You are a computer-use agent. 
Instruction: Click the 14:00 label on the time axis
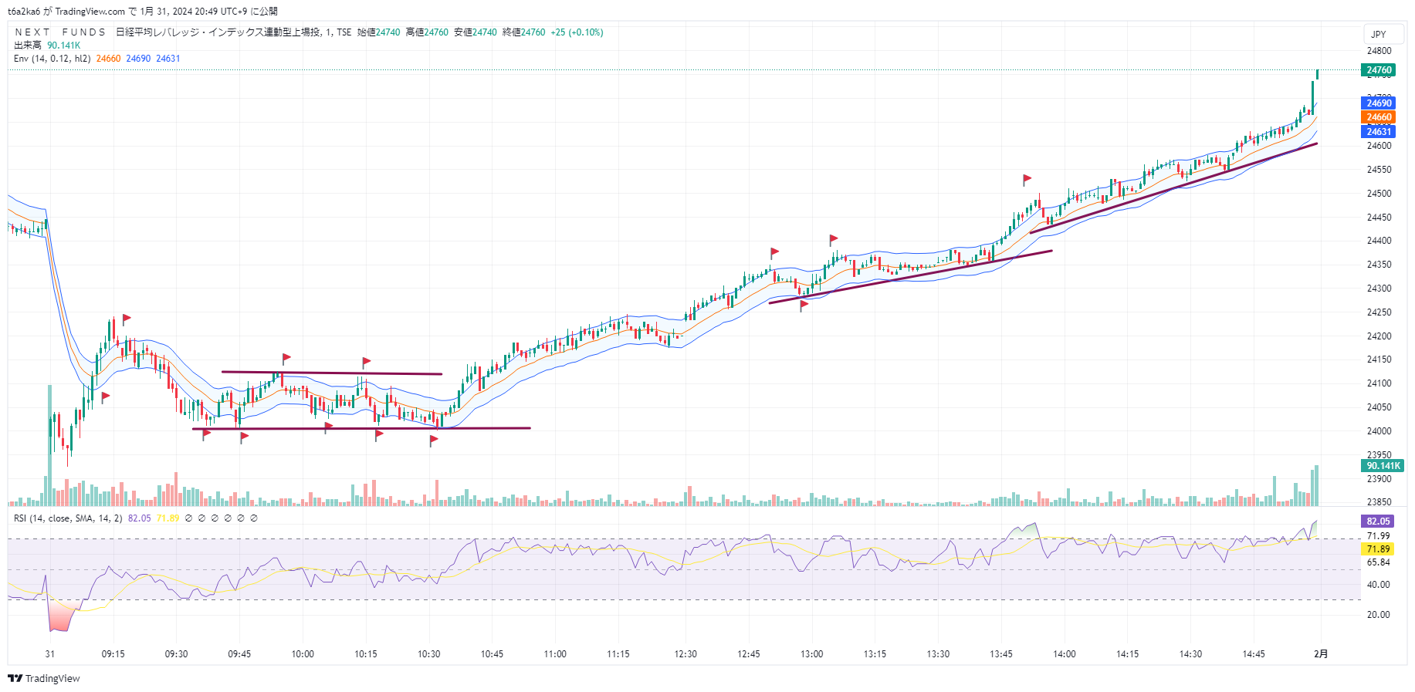coord(1064,654)
